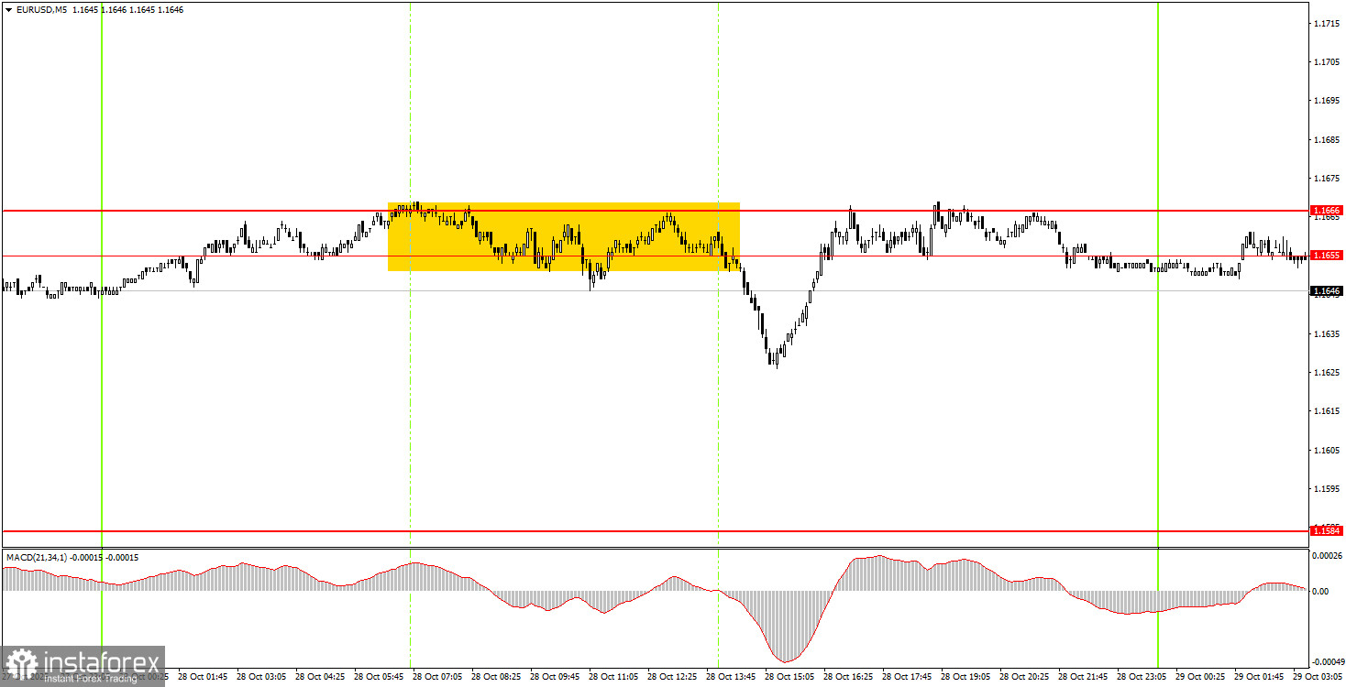Viewport: 1346px width, 687px height.
Task: Click the 1.1595 price axis label
Action: [1327, 489]
